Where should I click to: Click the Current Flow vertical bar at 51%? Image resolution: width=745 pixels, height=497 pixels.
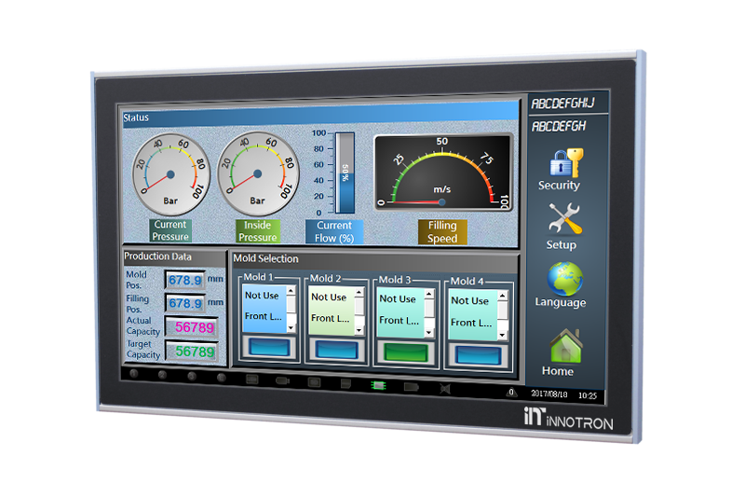click(x=345, y=173)
